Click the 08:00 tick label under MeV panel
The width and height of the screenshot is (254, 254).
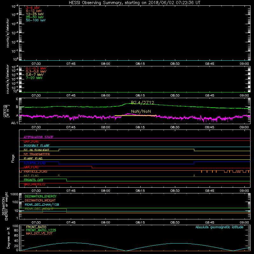click(105, 96)
